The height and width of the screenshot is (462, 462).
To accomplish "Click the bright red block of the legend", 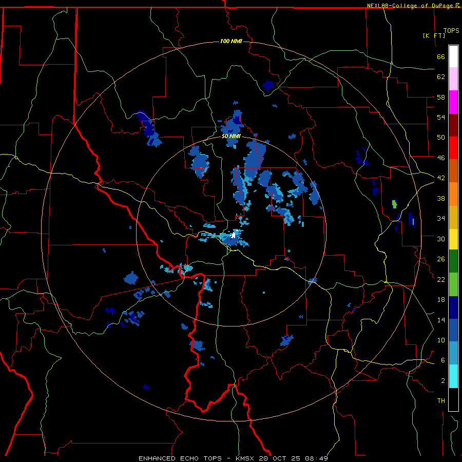I will point(453,148).
